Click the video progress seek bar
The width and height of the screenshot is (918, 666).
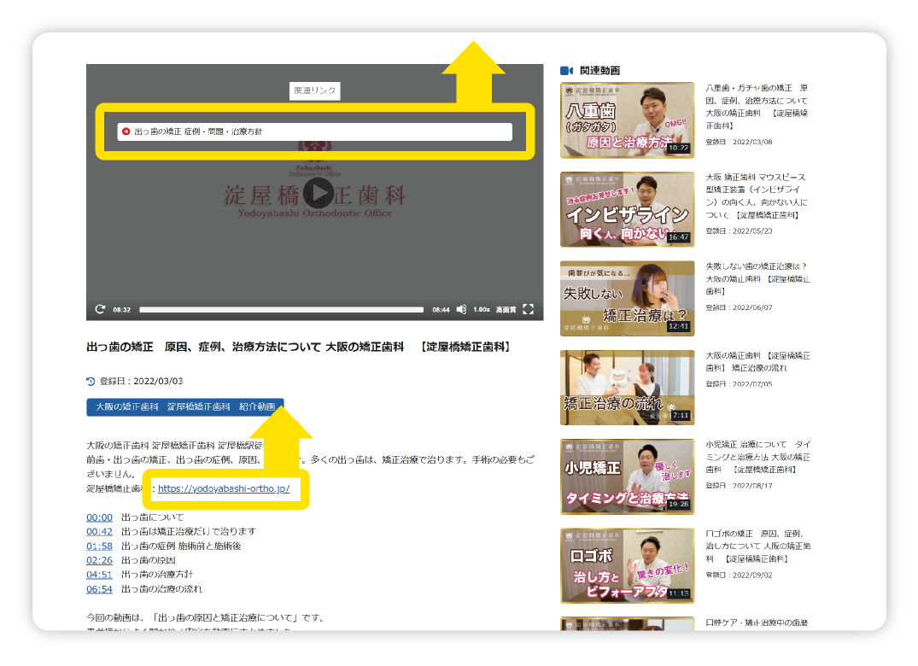coord(281,309)
